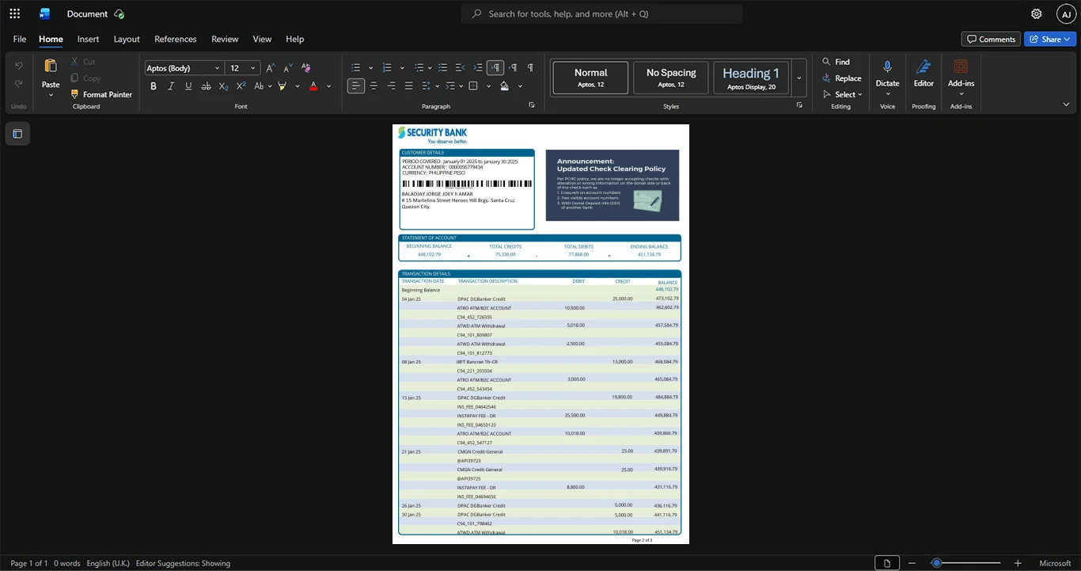Insert a multilevel list
This screenshot has width=1081, height=571.
coord(419,68)
